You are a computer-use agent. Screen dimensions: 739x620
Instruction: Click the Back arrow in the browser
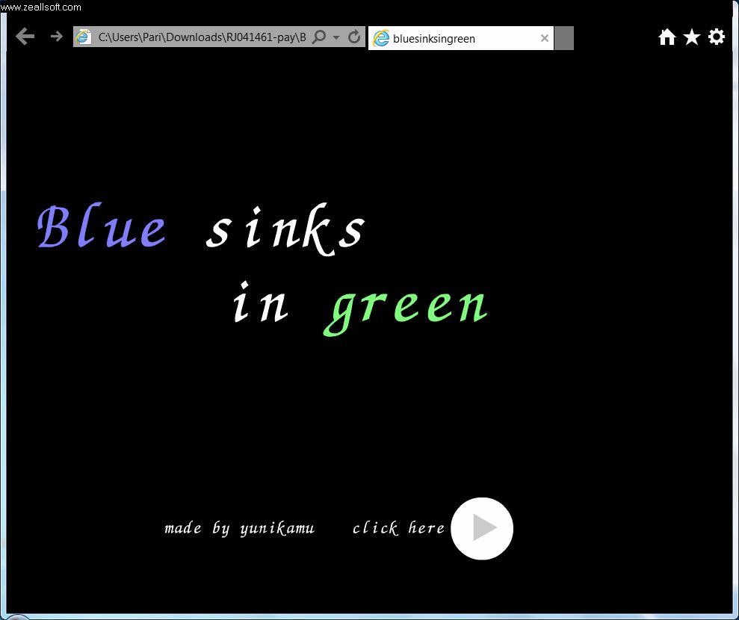coord(25,37)
